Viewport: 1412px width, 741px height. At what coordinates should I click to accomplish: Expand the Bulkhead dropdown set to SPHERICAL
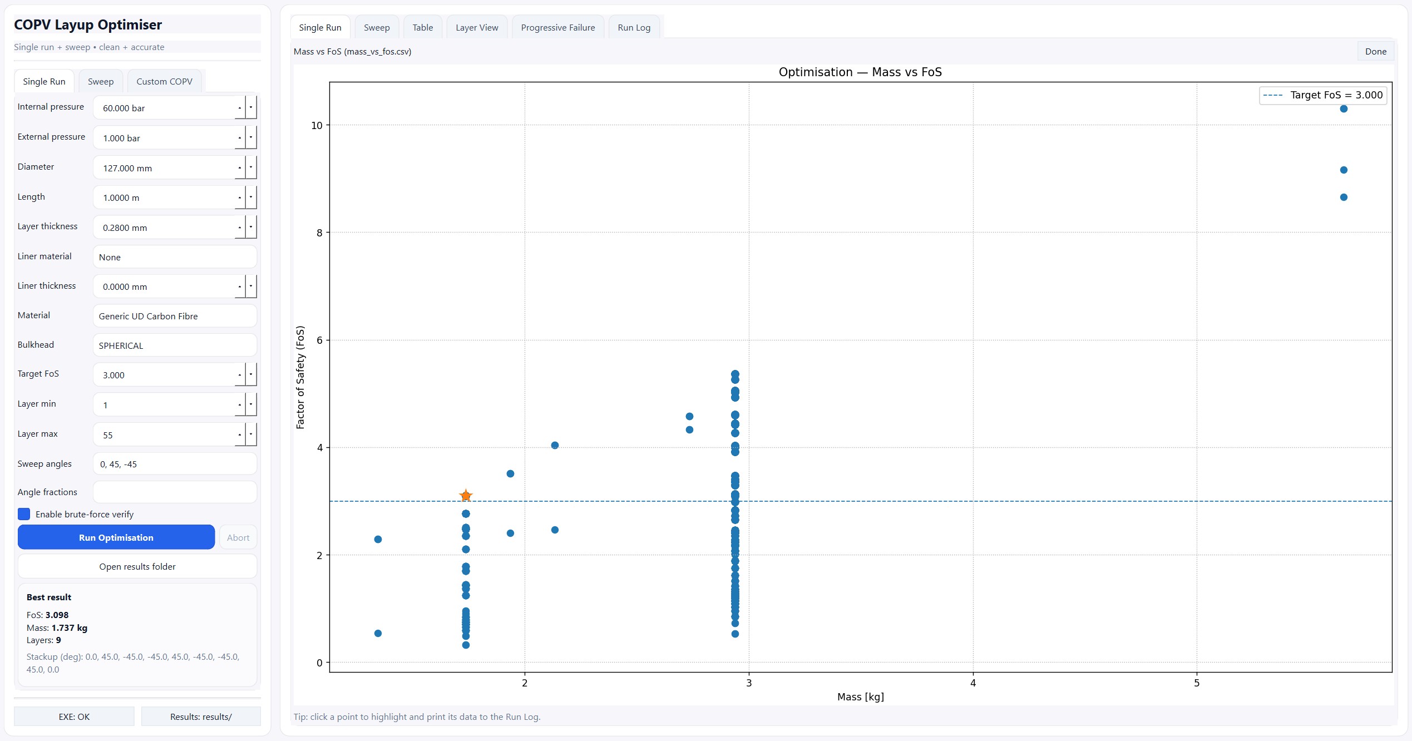pyautogui.click(x=175, y=345)
